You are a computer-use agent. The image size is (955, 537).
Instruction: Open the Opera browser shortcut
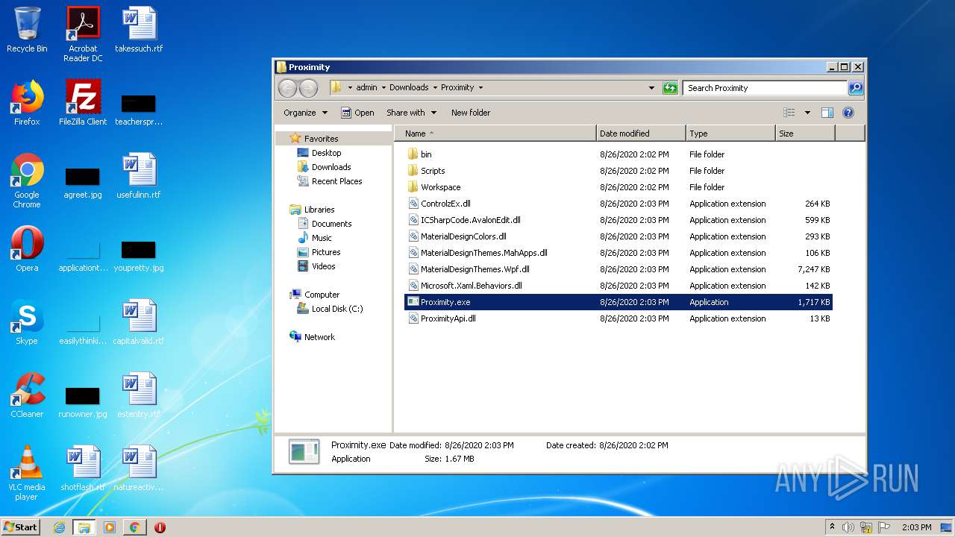pyautogui.click(x=27, y=249)
